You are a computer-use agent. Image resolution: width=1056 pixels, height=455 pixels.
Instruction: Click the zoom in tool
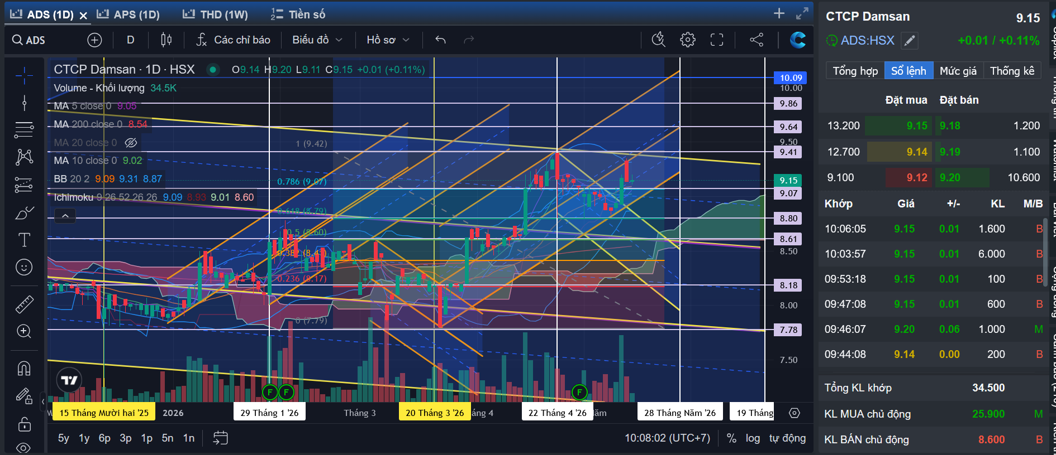coord(24,331)
